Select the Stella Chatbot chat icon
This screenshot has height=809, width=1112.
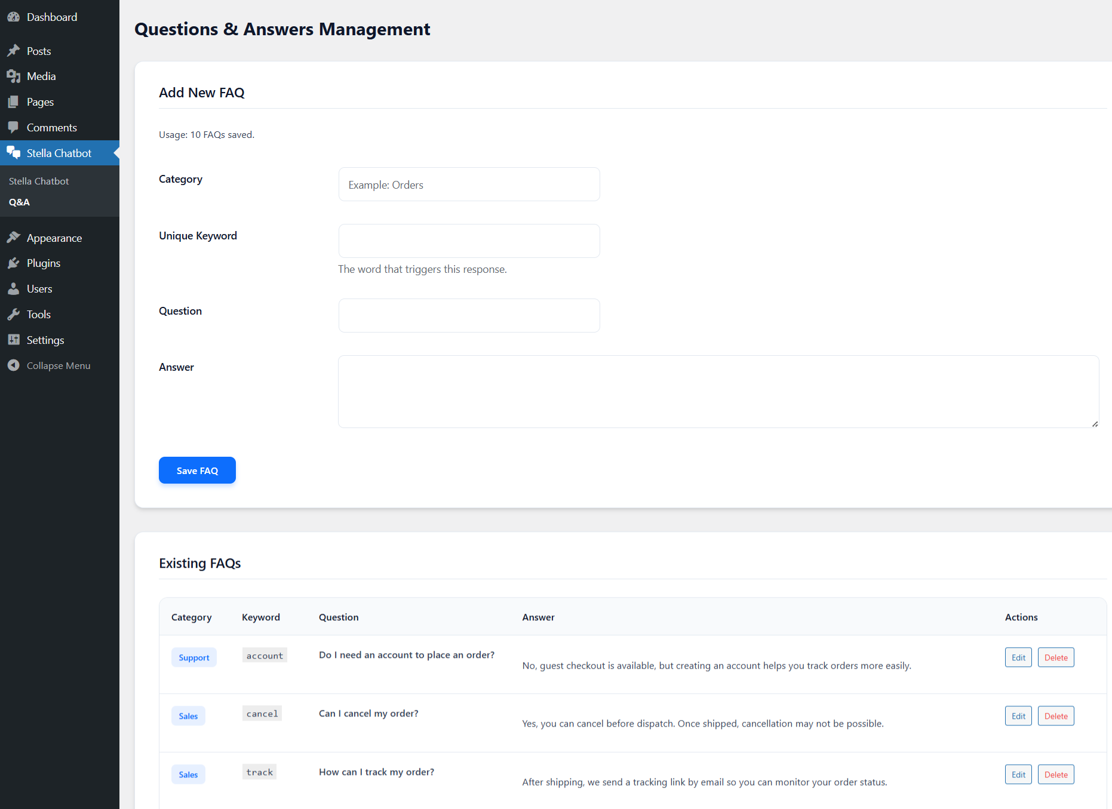click(x=14, y=153)
